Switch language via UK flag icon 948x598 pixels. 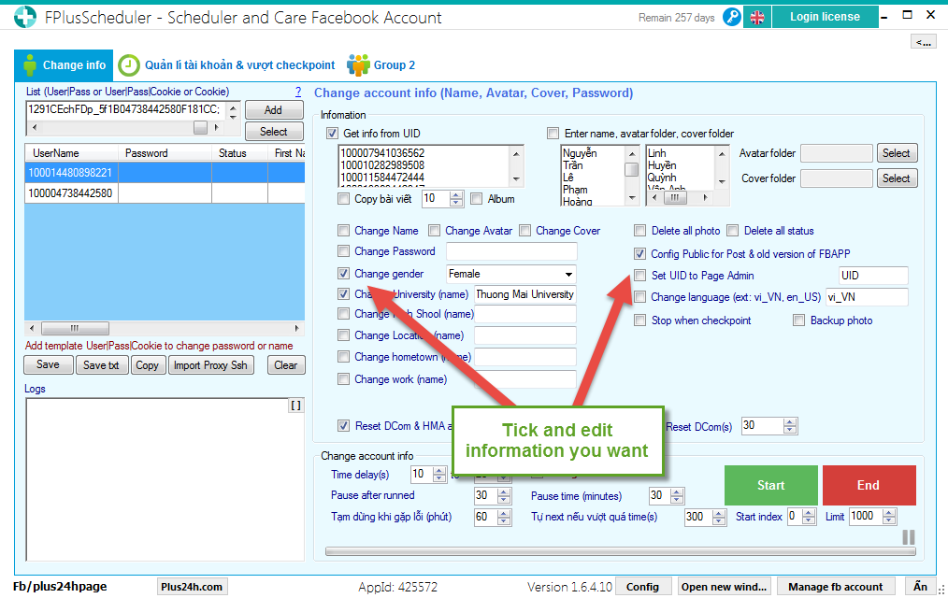tap(757, 17)
